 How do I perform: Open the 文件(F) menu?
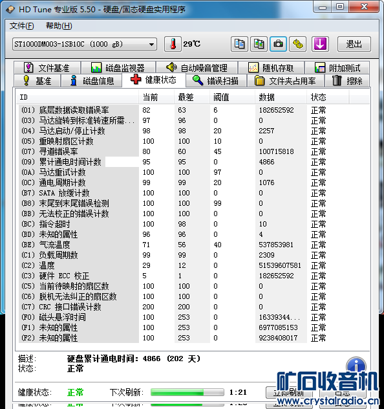(x=21, y=26)
